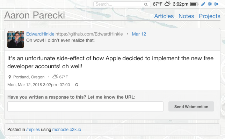Click the location pin icon
Screen dimensions: 225x139
click(10, 77)
